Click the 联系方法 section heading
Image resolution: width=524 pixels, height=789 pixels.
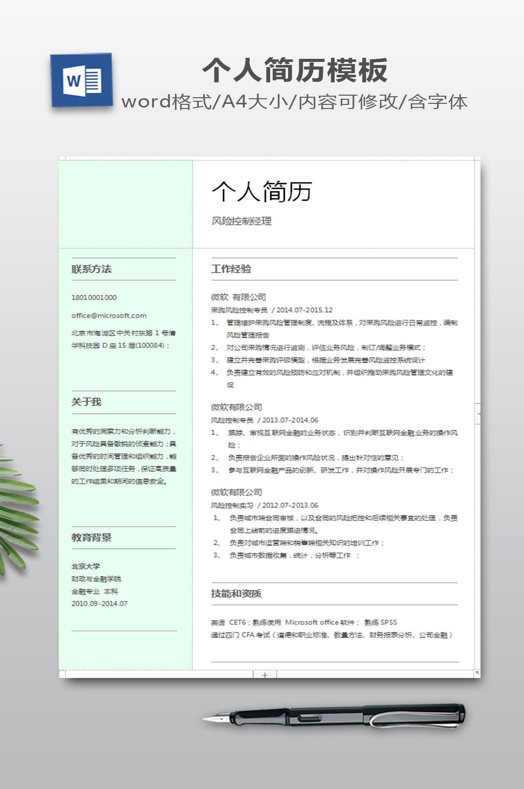click(92, 269)
